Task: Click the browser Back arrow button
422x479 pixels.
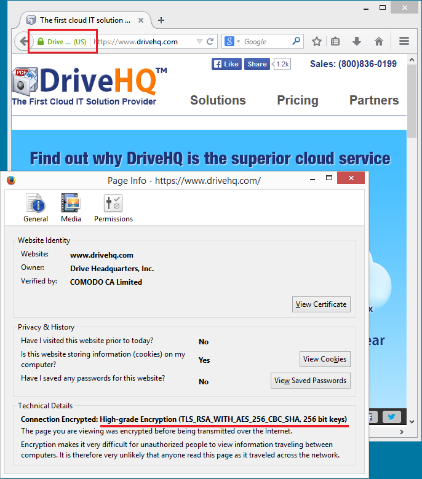Action: point(23,41)
